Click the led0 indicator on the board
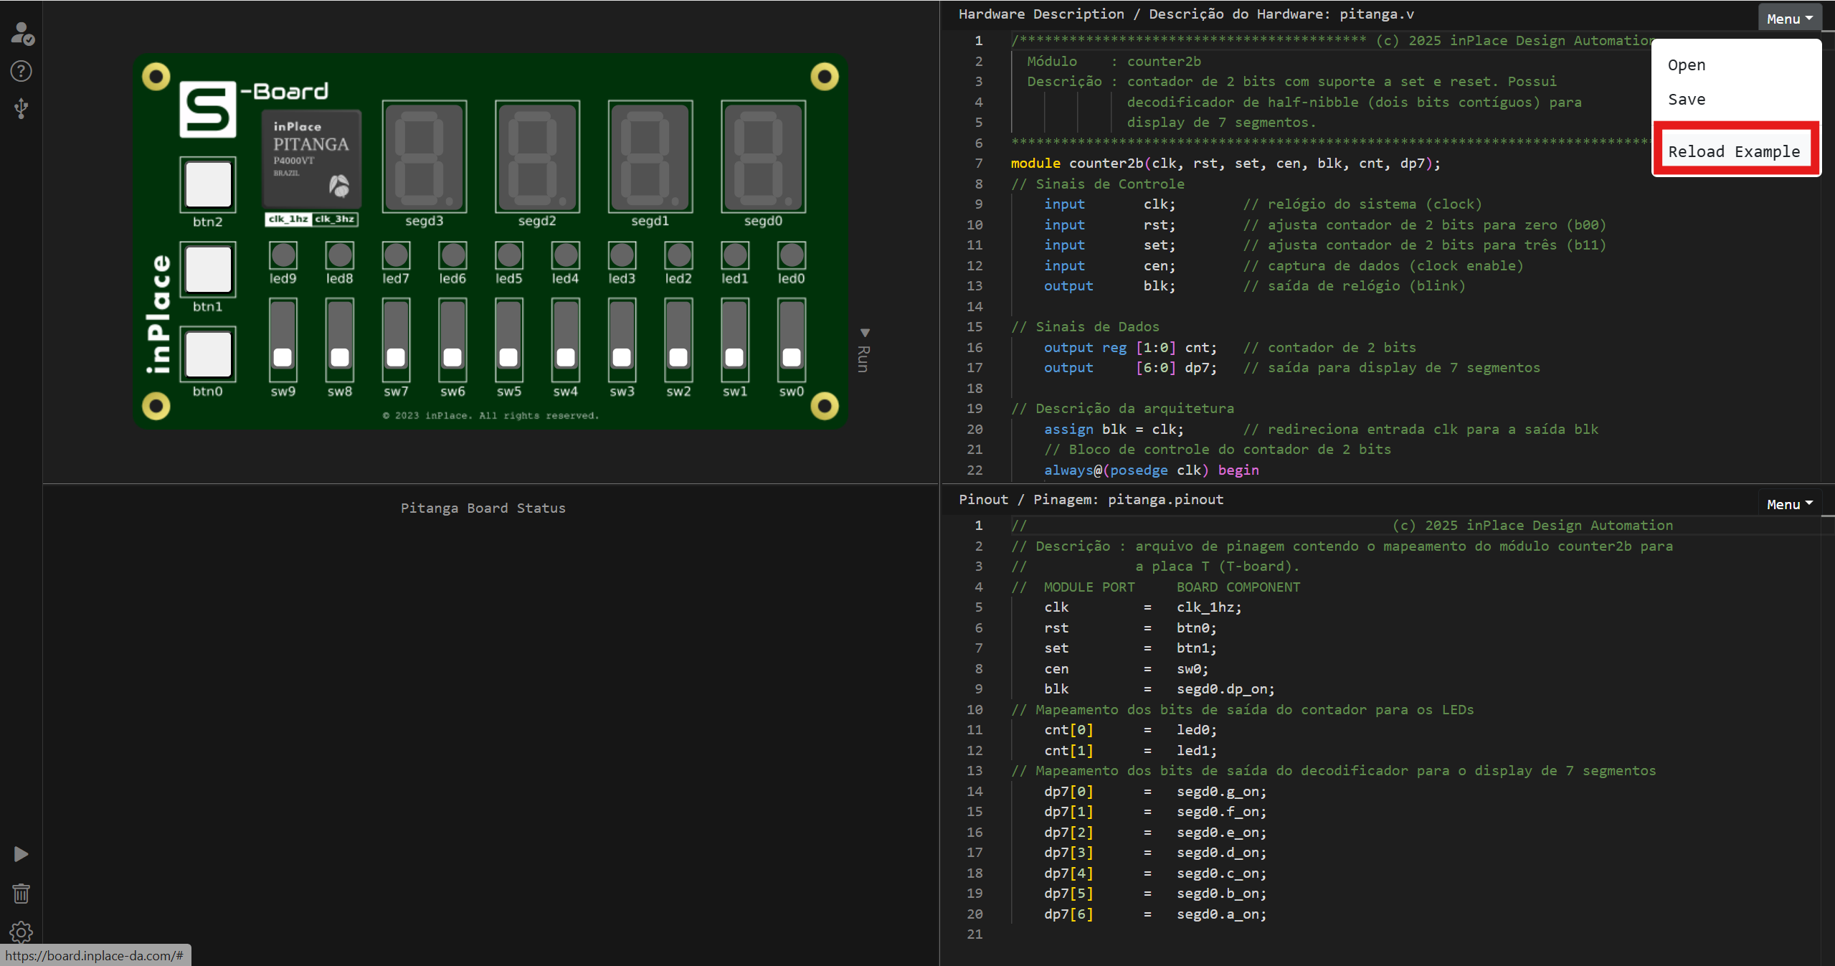This screenshot has height=966, width=1835. pos(792,255)
